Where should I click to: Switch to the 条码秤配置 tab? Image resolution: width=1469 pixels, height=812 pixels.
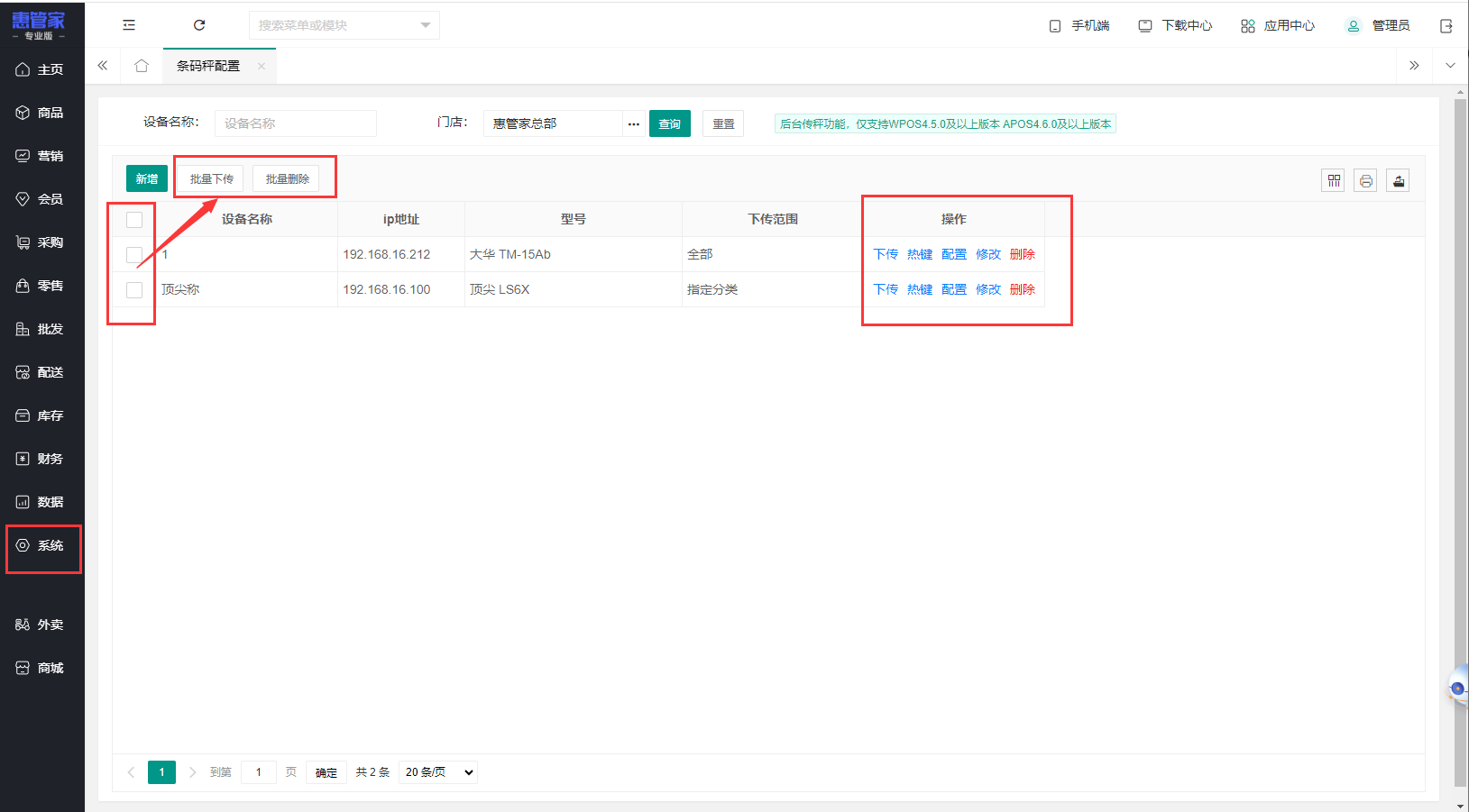click(x=208, y=66)
